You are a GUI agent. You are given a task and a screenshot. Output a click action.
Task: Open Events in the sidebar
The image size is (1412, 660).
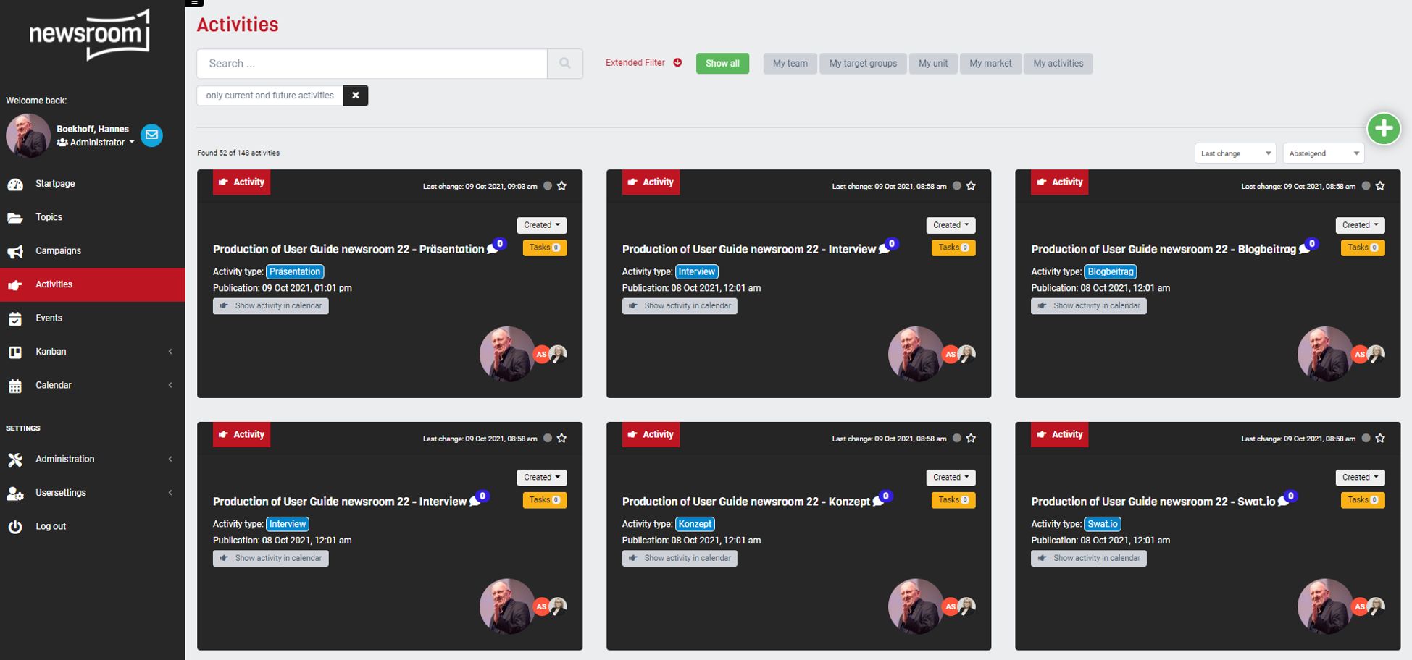coord(93,318)
